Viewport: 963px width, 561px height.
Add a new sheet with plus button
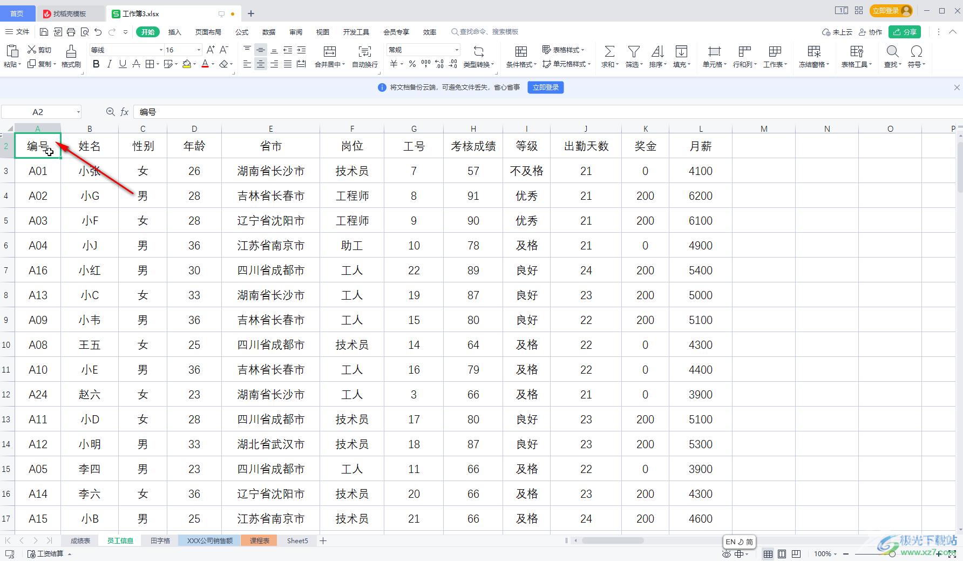click(323, 540)
